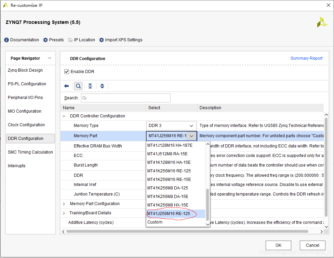Click the horizontal scrollbar thumb
The image size is (334, 258).
(187, 231)
